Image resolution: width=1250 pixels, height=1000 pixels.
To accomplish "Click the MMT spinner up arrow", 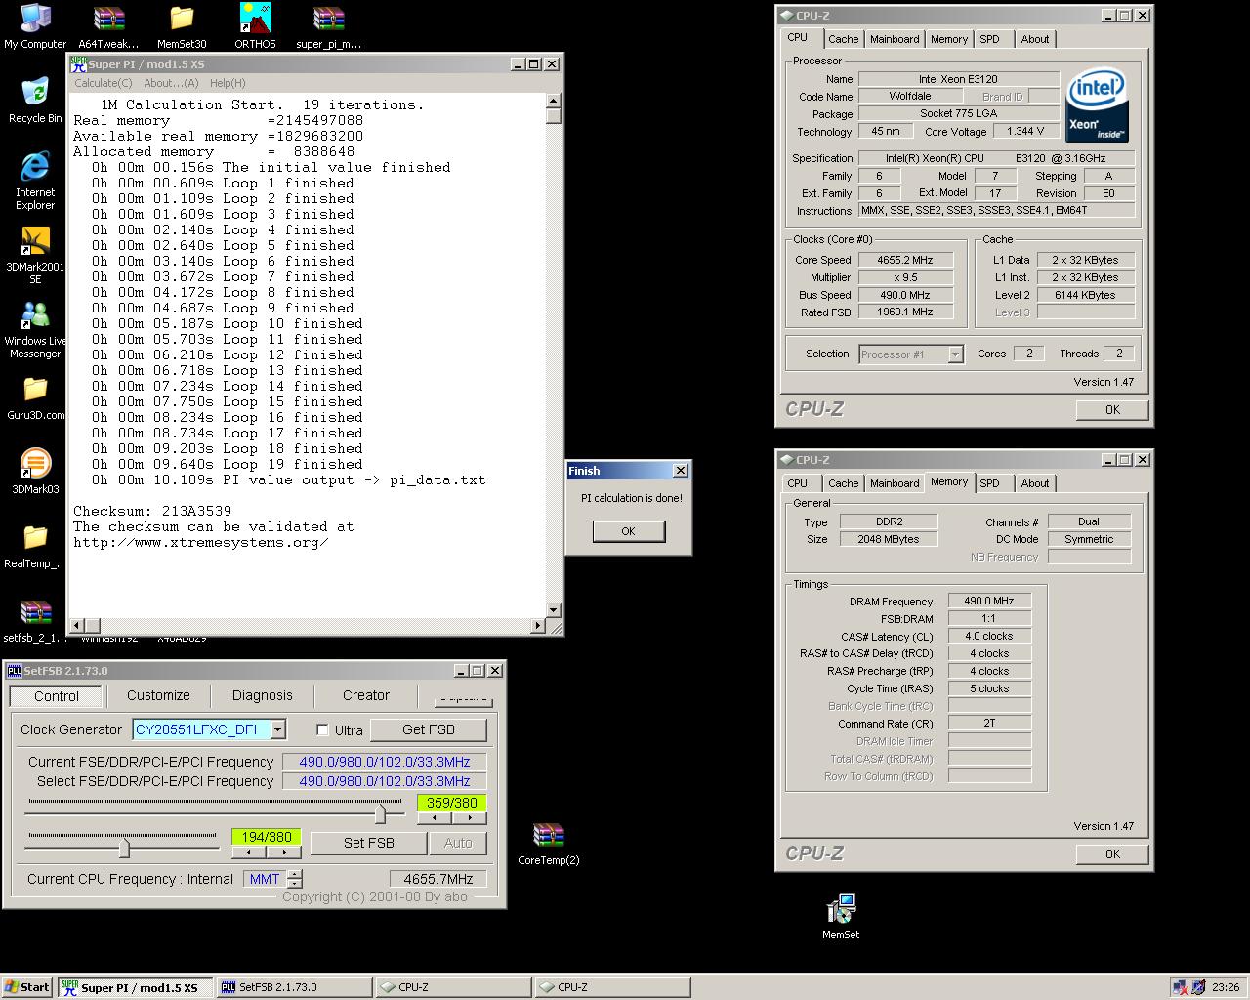I will (x=294, y=874).
